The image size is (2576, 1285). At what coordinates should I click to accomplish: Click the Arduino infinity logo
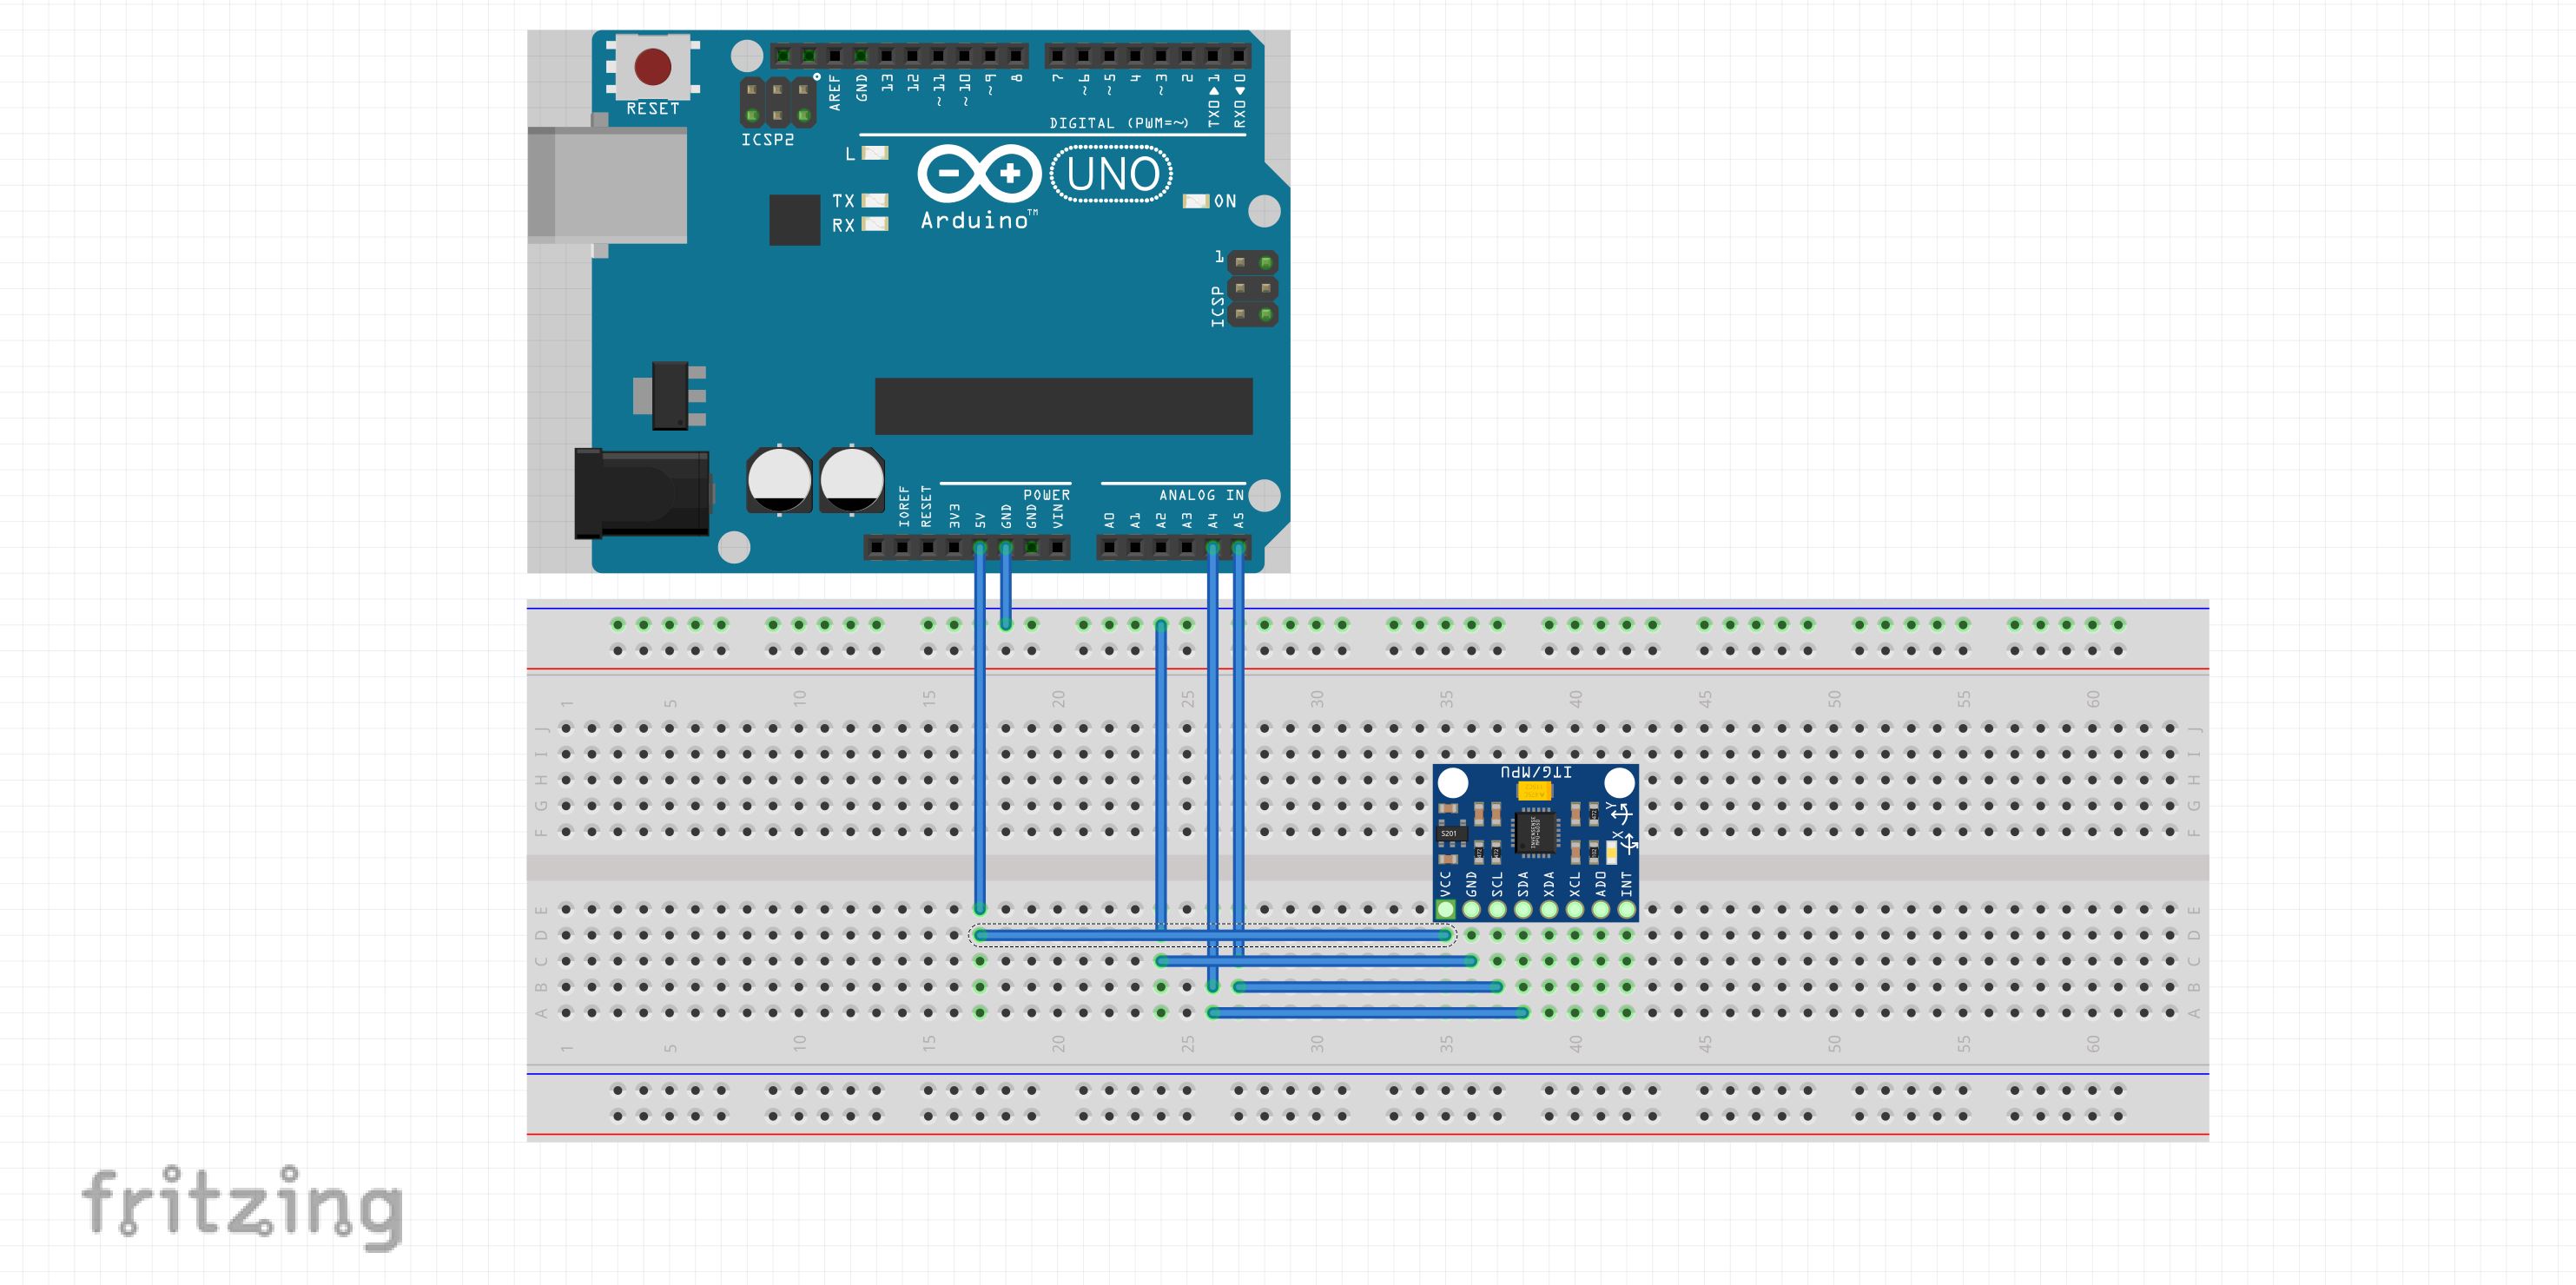click(979, 174)
